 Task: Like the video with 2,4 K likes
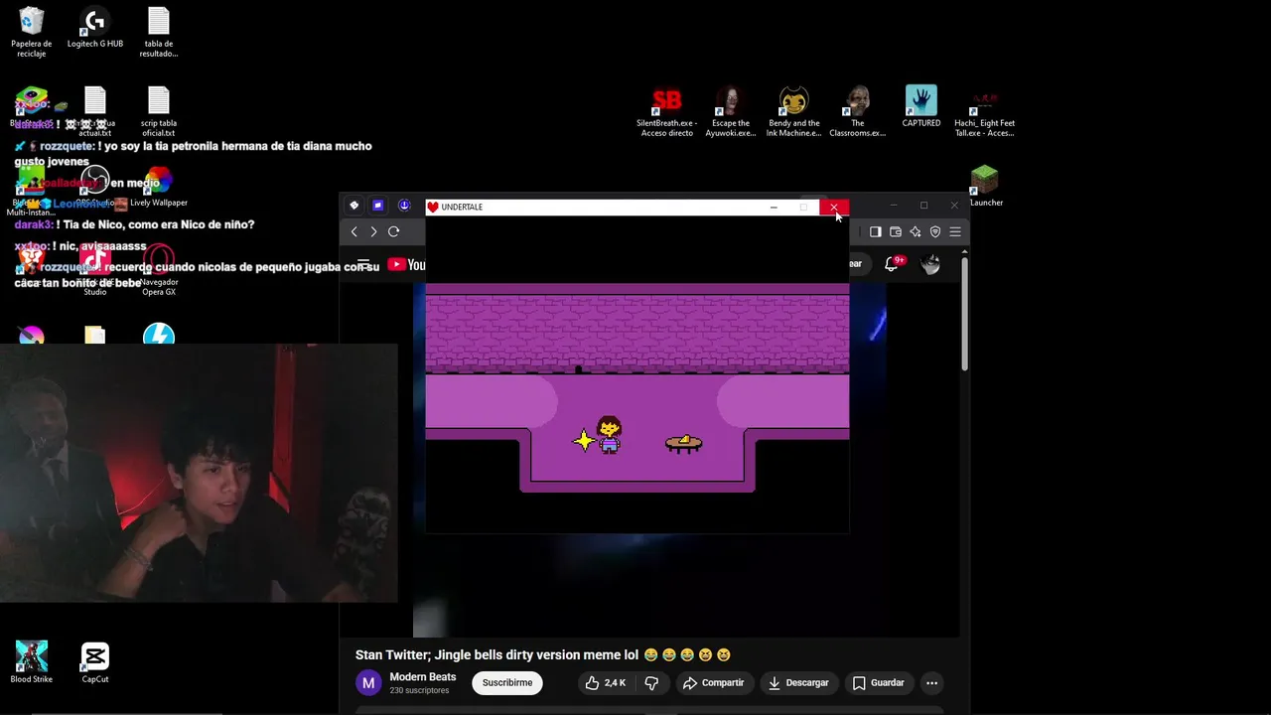[606, 683]
